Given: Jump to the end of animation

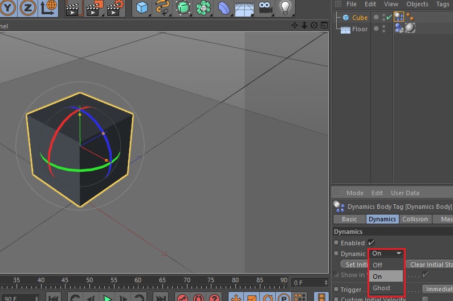Looking at the screenshot, I should tap(160, 298).
